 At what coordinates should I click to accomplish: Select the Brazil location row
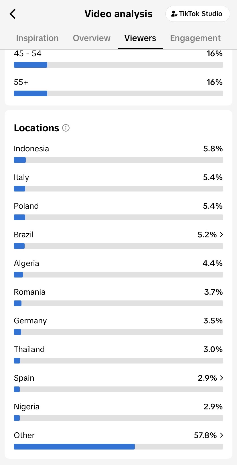(x=118, y=239)
